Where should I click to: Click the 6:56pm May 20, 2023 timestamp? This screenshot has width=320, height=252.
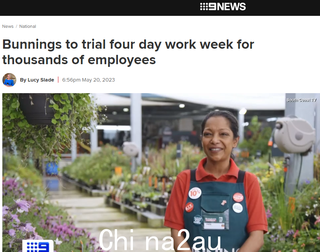coord(89,80)
